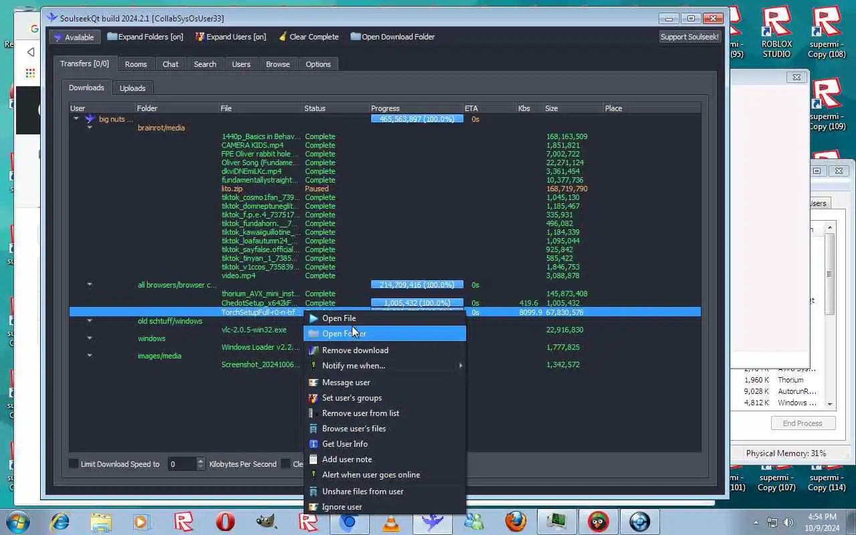Click the Open Folder icon in context menu

click(x=313, y=334)
